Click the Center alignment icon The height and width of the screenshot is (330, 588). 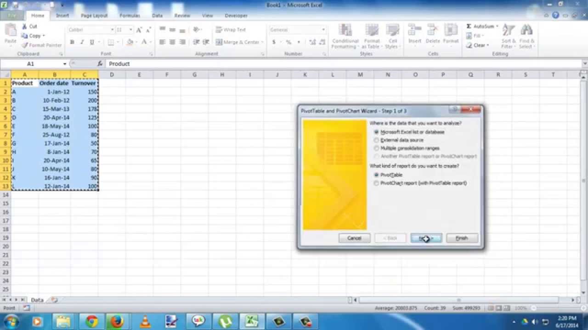(x=172, y=42)
